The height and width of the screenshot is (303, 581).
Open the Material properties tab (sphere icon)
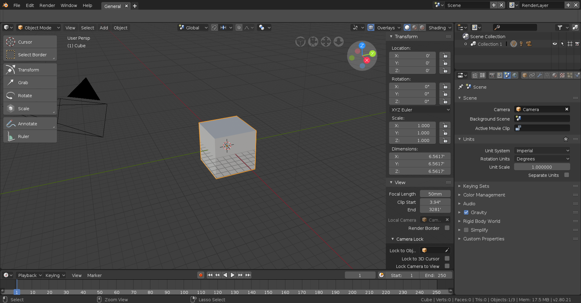555,75
